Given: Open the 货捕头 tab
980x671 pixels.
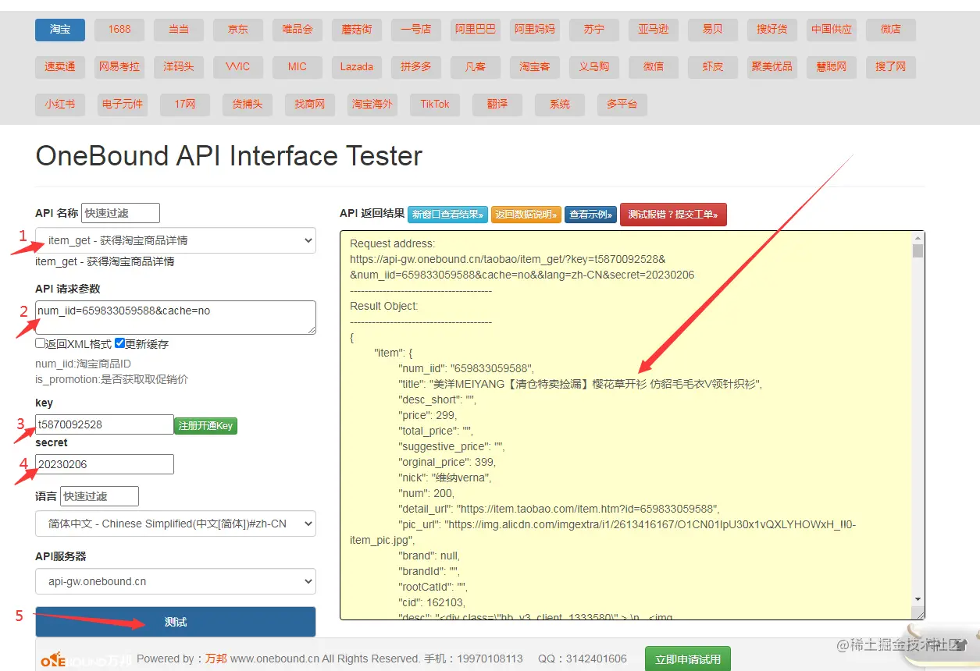Looking at the screenshot, I should tap(248, 105).
